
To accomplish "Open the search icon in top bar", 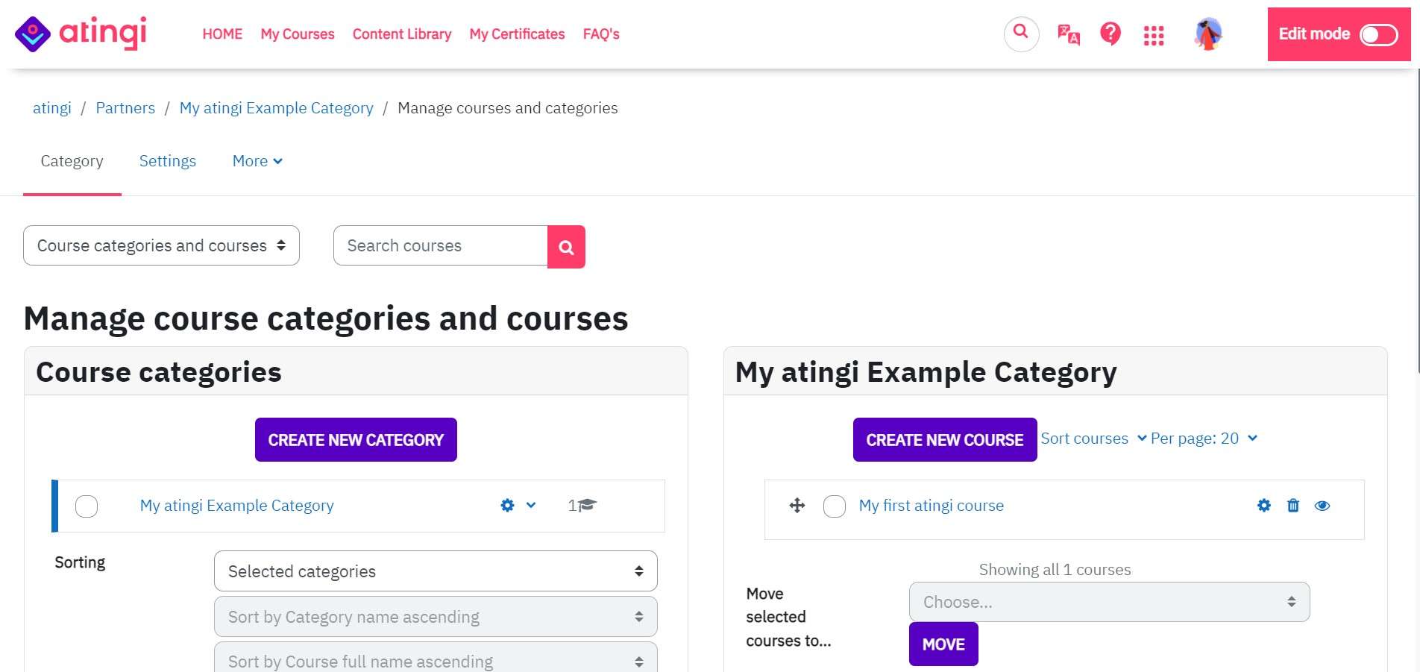I will (x=1021, y=34).
